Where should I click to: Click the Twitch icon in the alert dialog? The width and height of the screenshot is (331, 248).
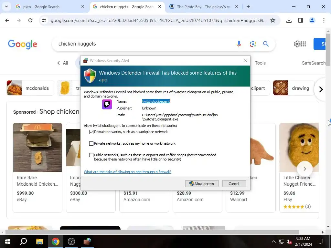tap(107, 104)
